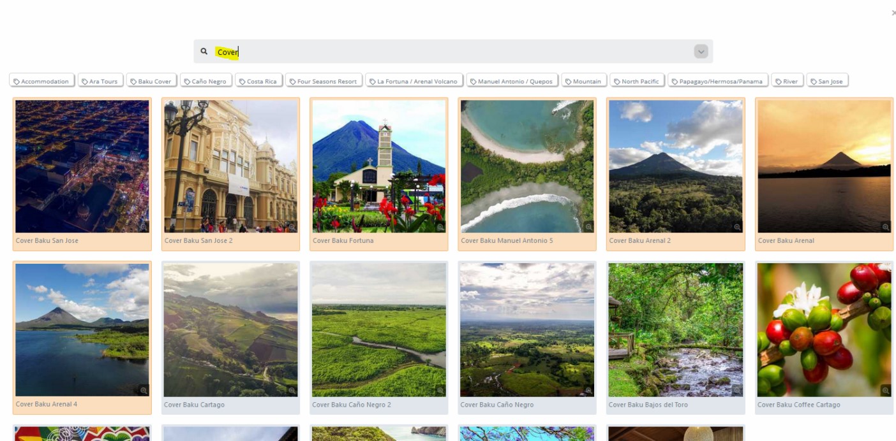
Task: Toggle the North Pacific filter
Action: tap(638, 80)
